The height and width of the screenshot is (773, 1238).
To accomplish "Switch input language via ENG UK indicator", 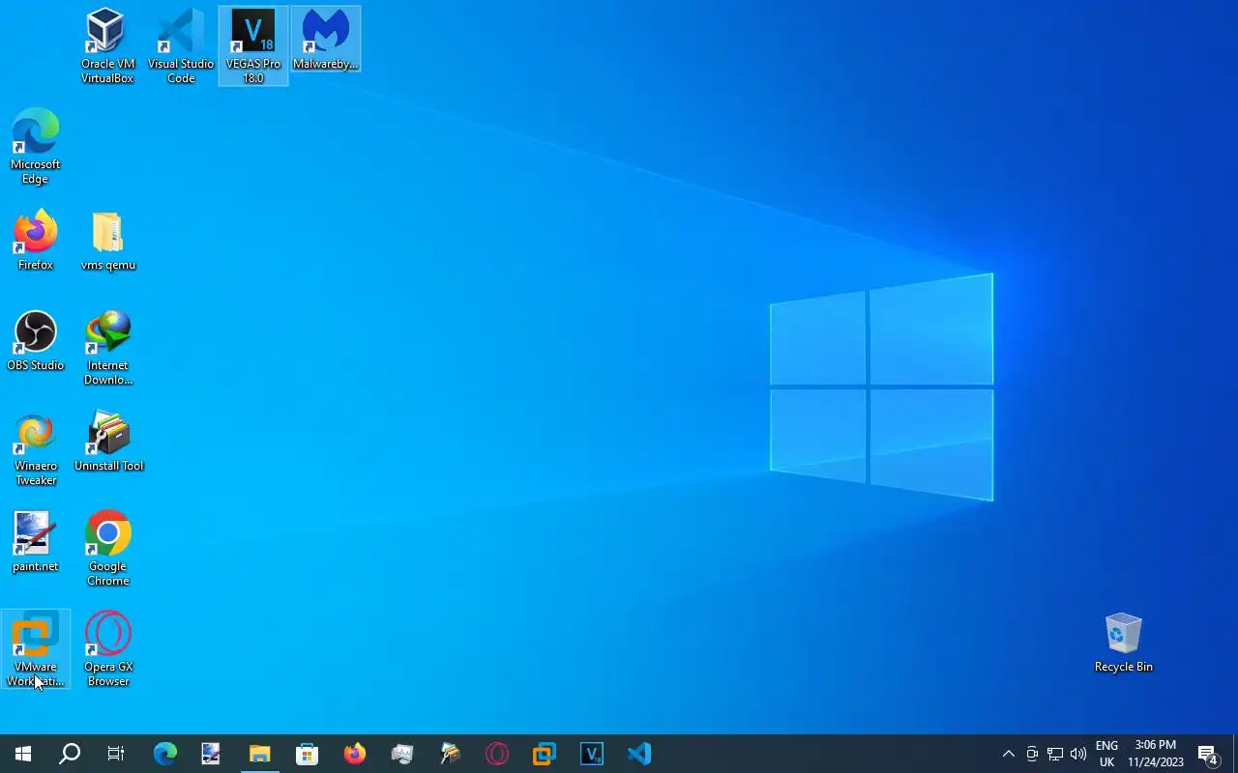I will [1106, 754].
